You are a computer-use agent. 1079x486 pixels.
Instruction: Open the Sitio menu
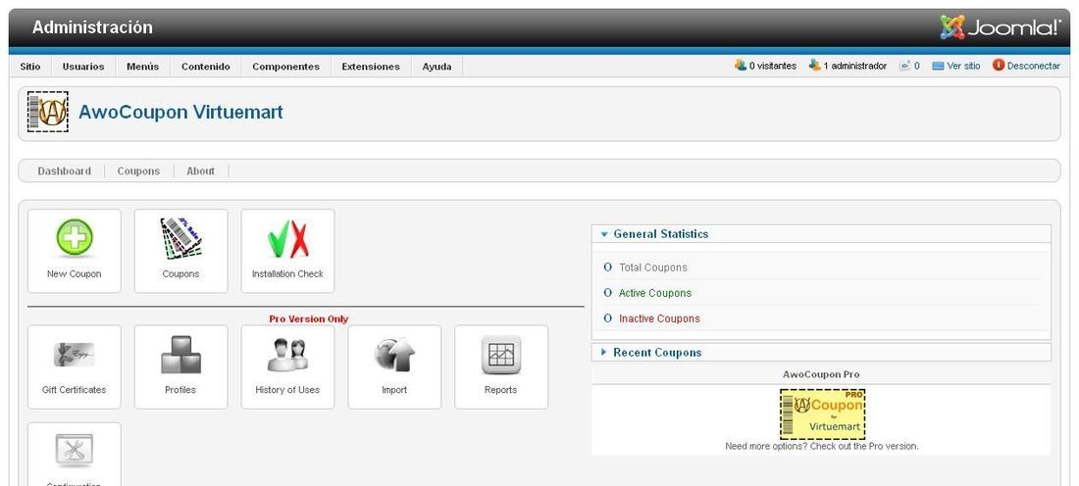tap(30, 67)
